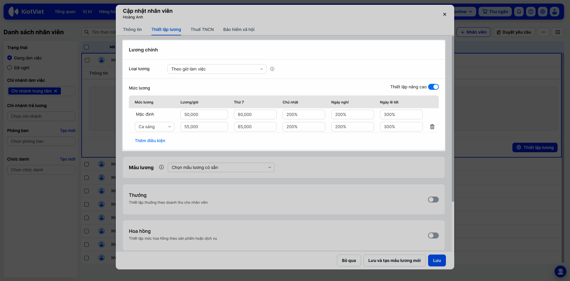This screenshot has width=570, height=281.
Task: Enable the Hoa hồng toggle
Action: [x=433, y=236]
